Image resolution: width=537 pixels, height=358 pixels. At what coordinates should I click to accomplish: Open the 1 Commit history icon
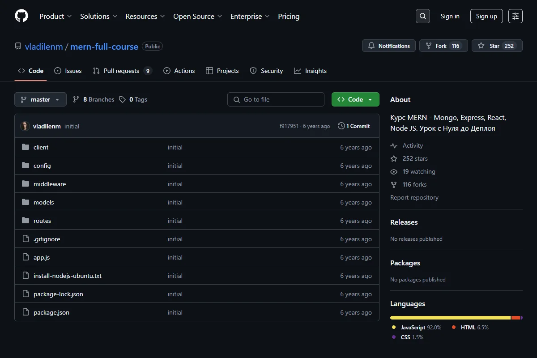341,126
